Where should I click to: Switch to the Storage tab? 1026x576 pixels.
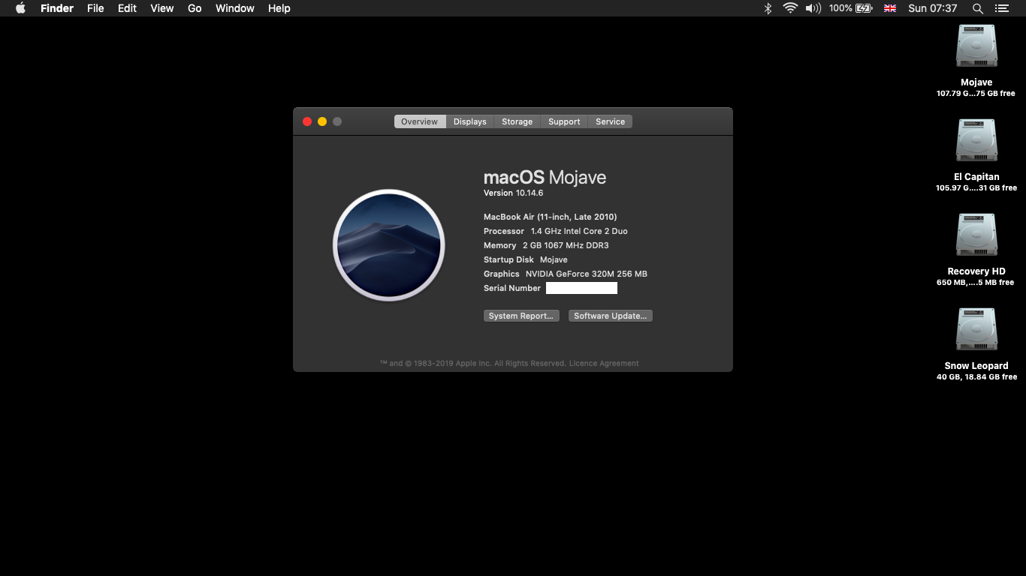click(518, 121)
